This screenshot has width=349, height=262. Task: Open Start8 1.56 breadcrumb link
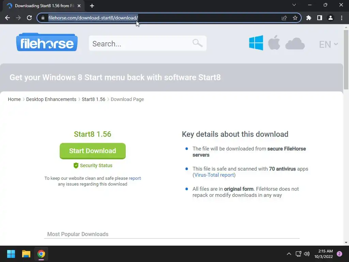(x=93, y=99)
